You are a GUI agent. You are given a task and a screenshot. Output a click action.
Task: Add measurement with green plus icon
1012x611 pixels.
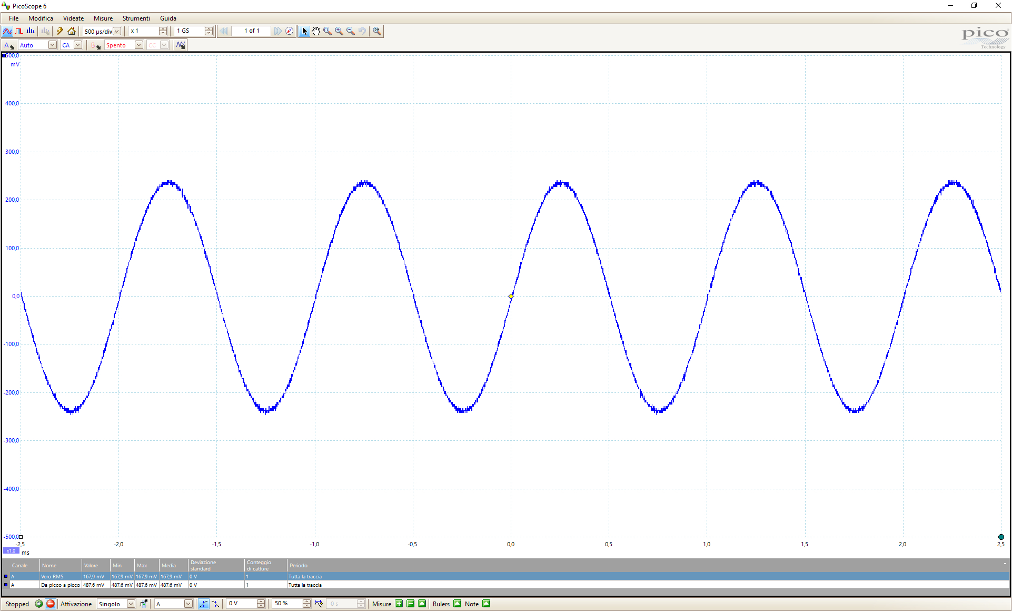(399, 604)
